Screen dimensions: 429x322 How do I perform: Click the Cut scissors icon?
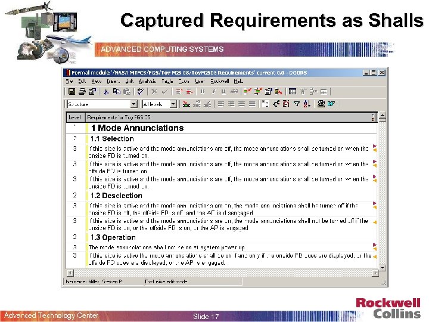[106, 91]
